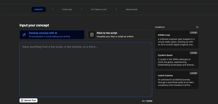
Task: Click the LOGLINE badge on Lost in Cosmos
Action: (x=193, y=73)
